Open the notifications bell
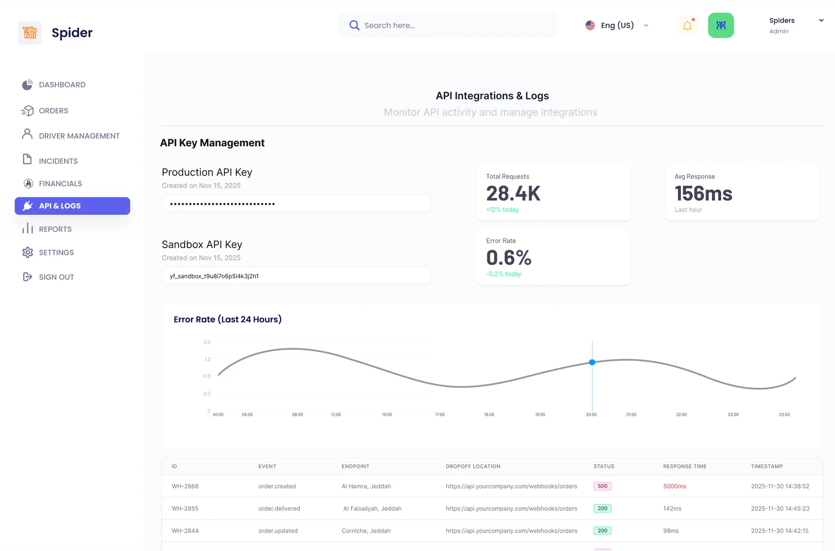Screen dimensions: 835x551 pyautogui.click(x=687, y=25)
